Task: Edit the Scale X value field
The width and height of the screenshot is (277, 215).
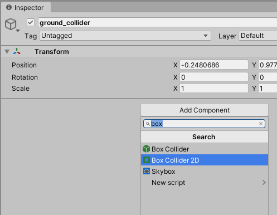Action: pyautogui.click(x=214, y=88)
